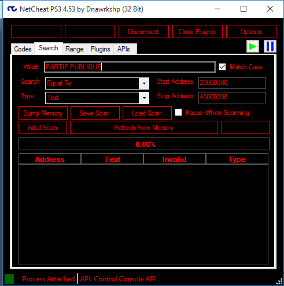Screen dimensions: 284x286
Task: Click the resize grip in window corner
Action: [279, 281]
